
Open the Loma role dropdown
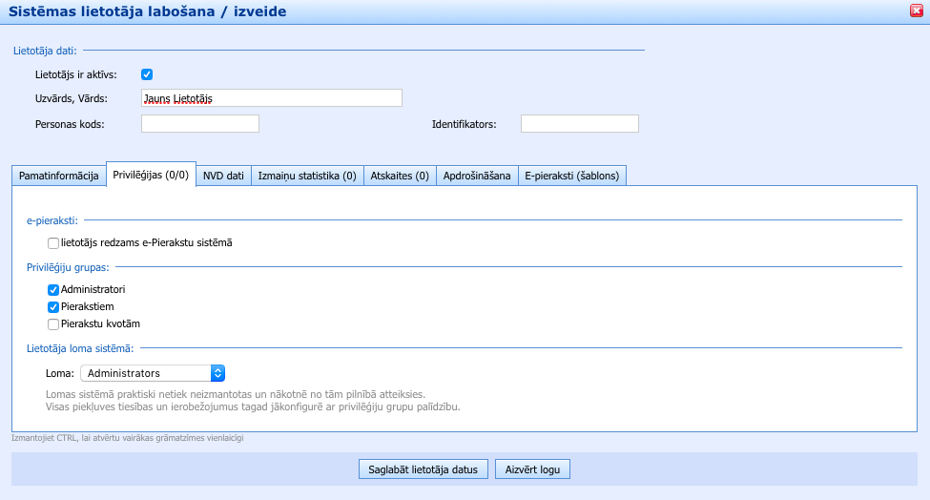pyautogui.click(x=152, y=373)
